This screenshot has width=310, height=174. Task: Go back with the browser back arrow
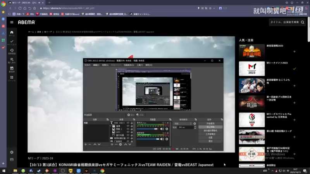pyautogui.click(x=10, y=8)
